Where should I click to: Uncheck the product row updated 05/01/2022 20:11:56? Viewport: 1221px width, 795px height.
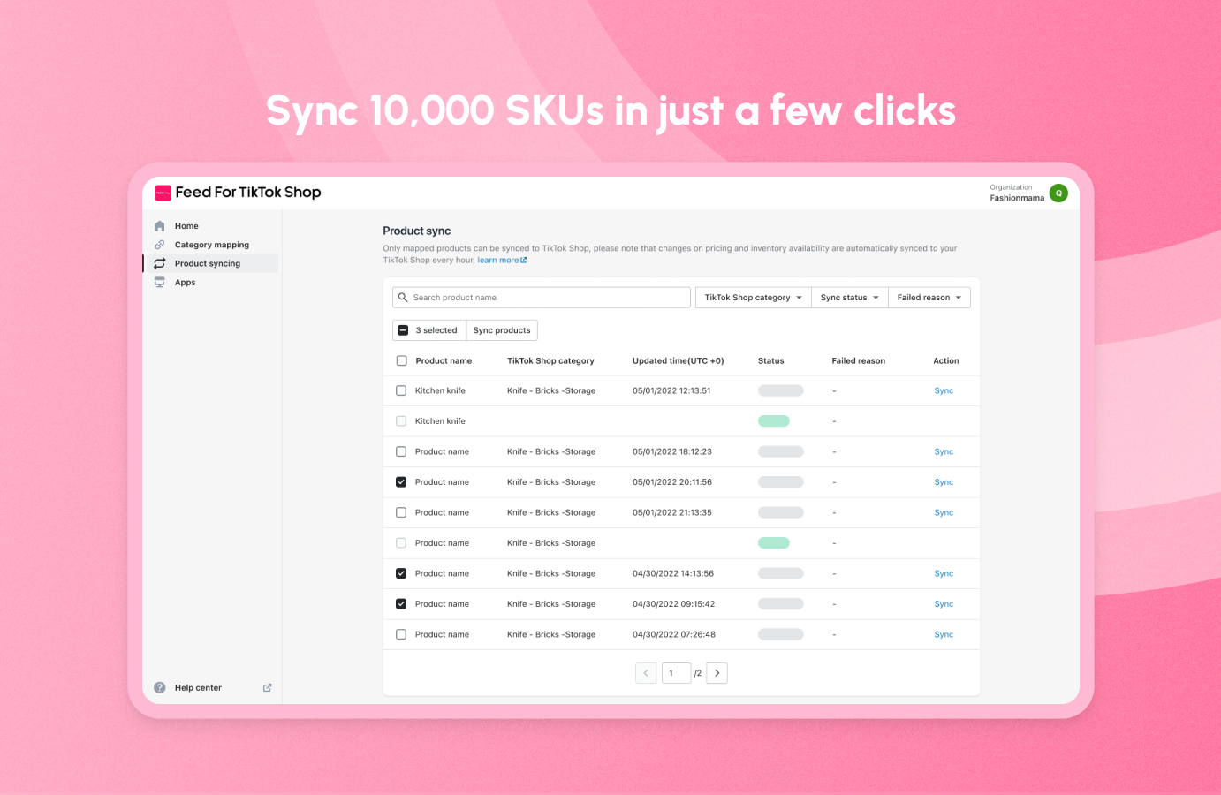pos(401,482)
